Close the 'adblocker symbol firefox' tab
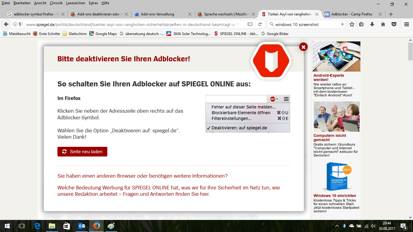 [63, 14]
